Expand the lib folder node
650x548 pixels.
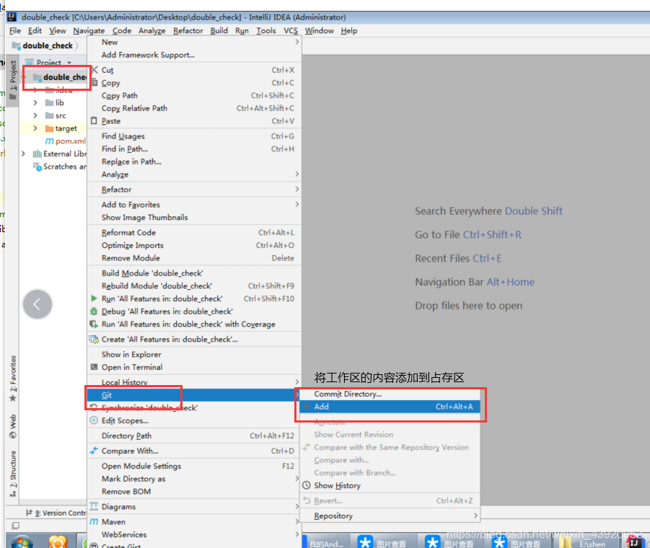pos(35,102)
